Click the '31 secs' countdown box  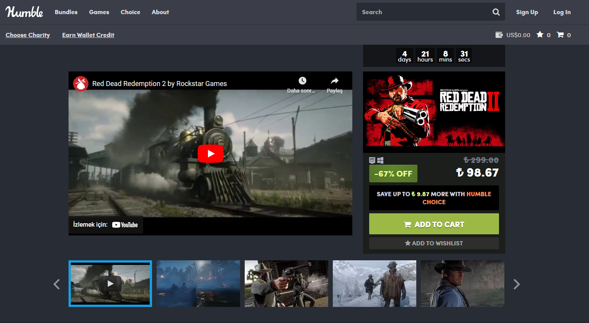tap(464, 56)
